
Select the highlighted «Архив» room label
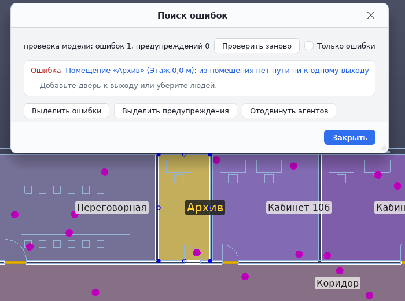click(x=205, y=207)
